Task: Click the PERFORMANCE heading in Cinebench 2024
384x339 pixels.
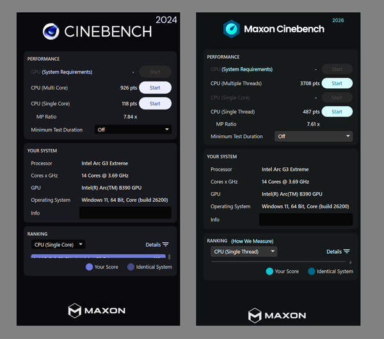Action: pyautogui.click(x=44, y=59)
